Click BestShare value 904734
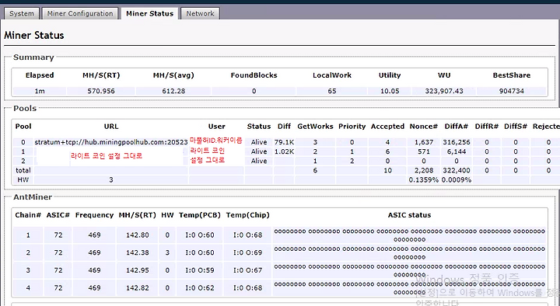This screenshot has height=306, width=560. pyautogui.click(x=512, y=91)
